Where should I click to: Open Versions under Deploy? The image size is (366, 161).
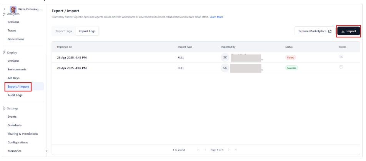[13, 61]
